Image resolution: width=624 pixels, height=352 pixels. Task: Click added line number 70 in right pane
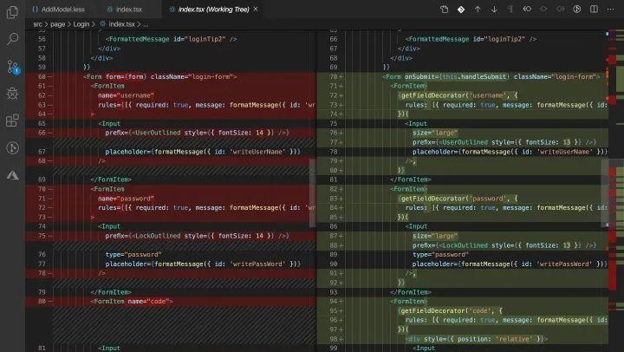pos(334,76)
